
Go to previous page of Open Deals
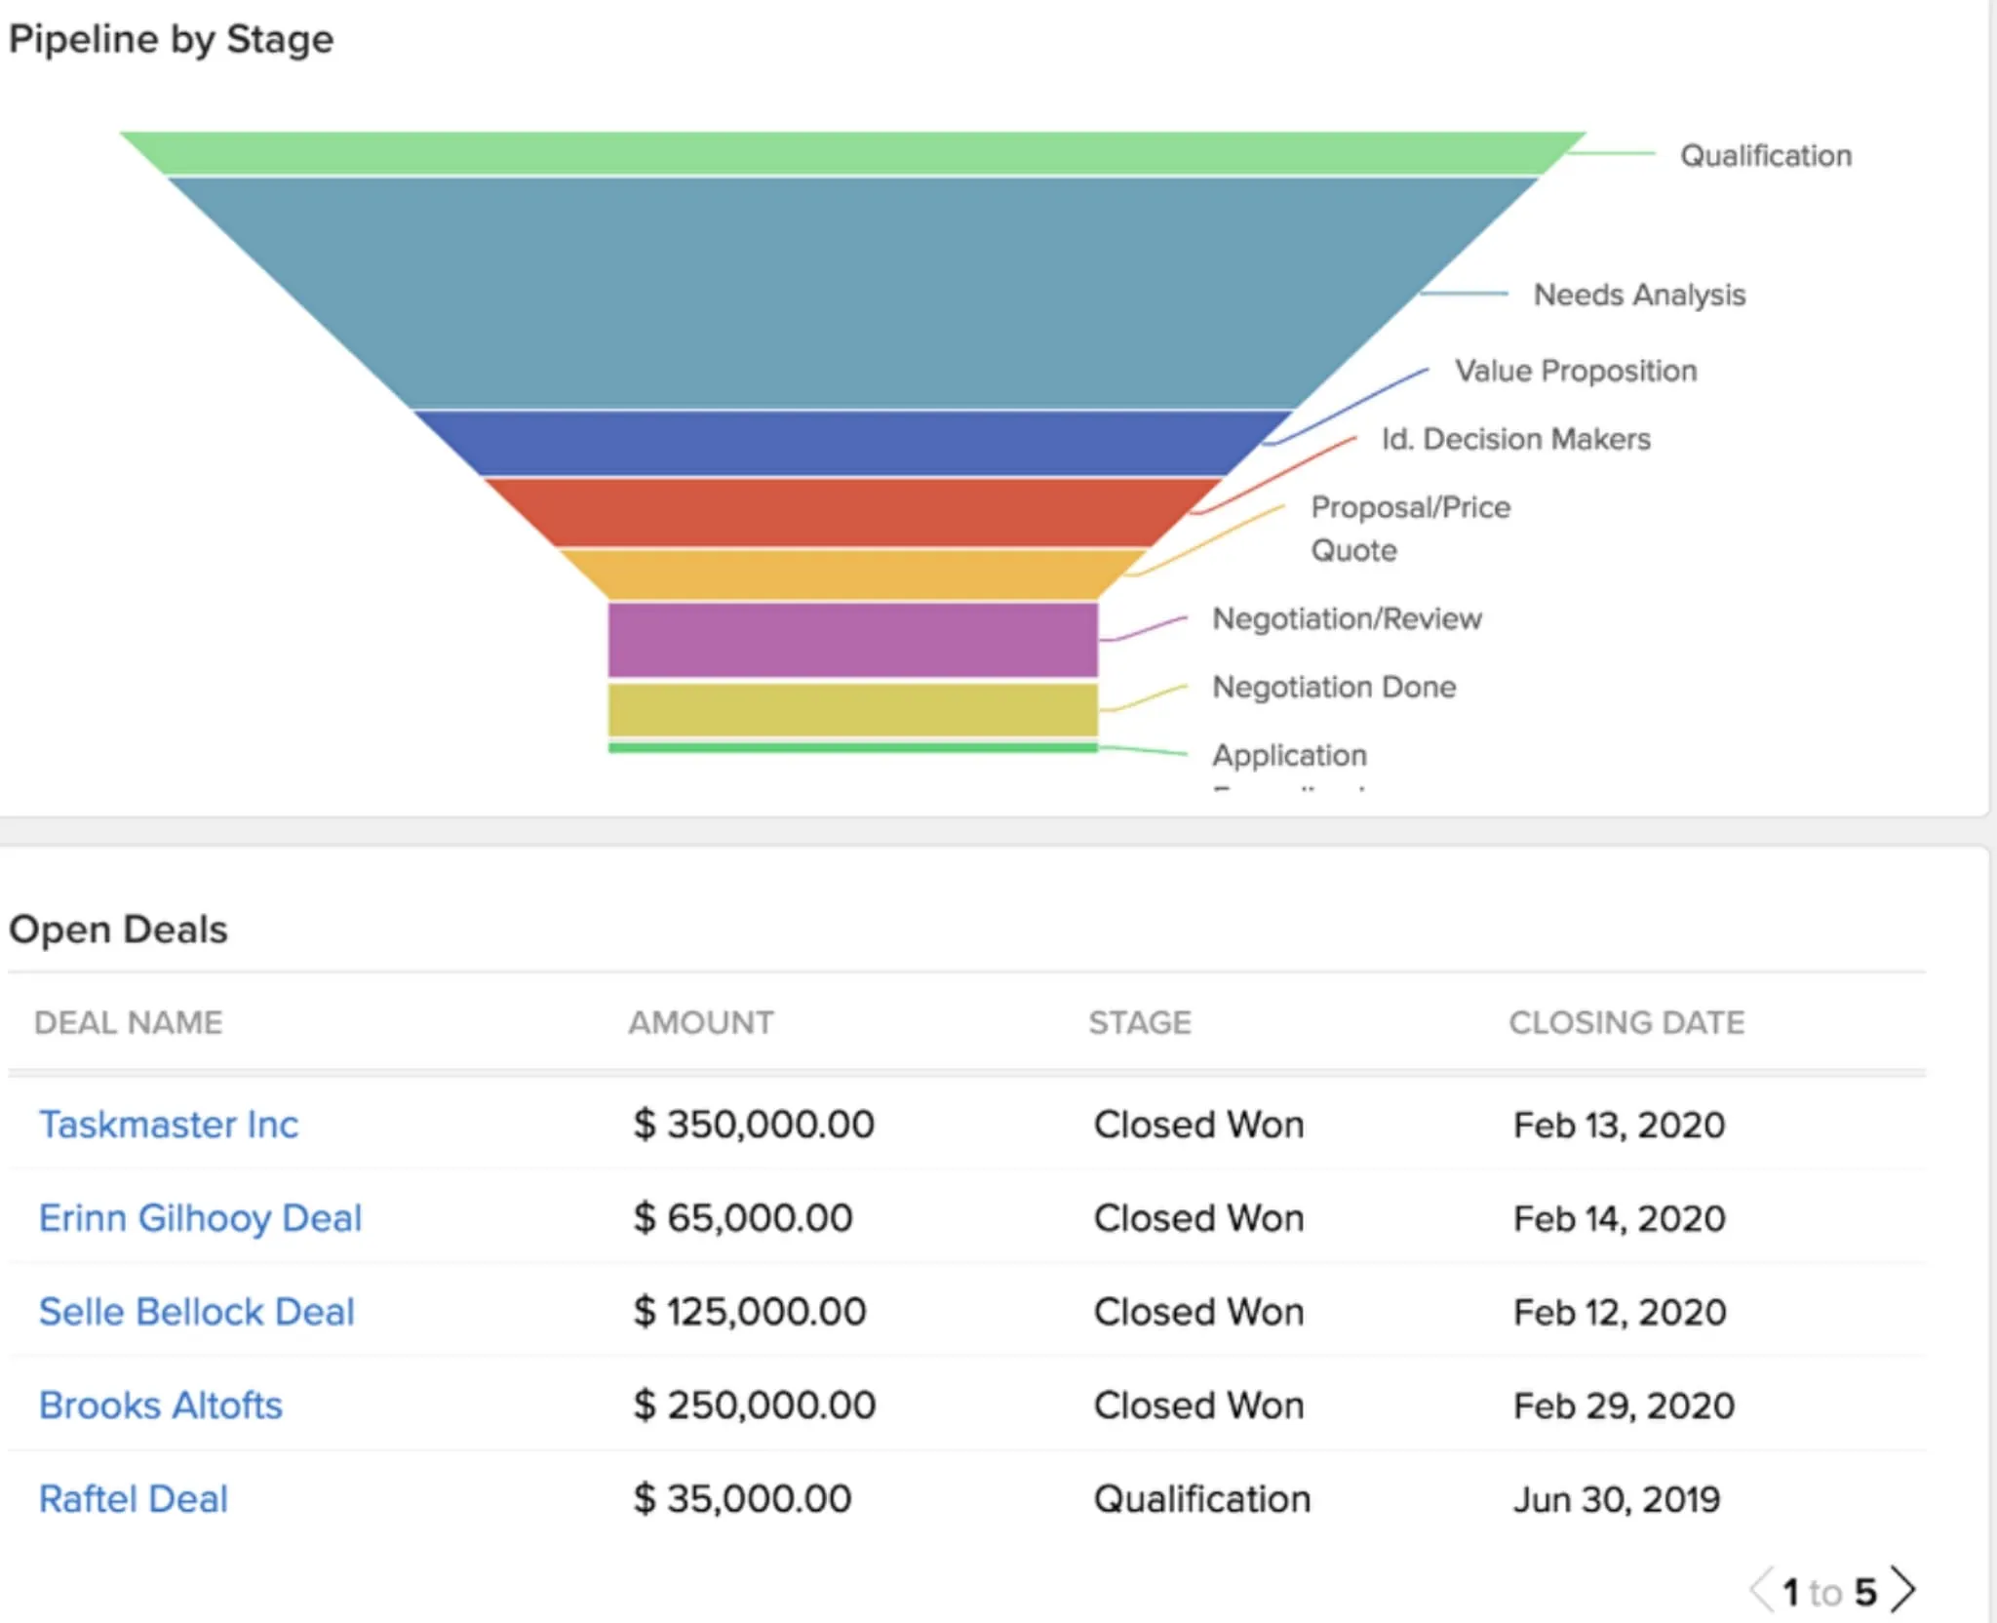(x=1761, y=1588)
